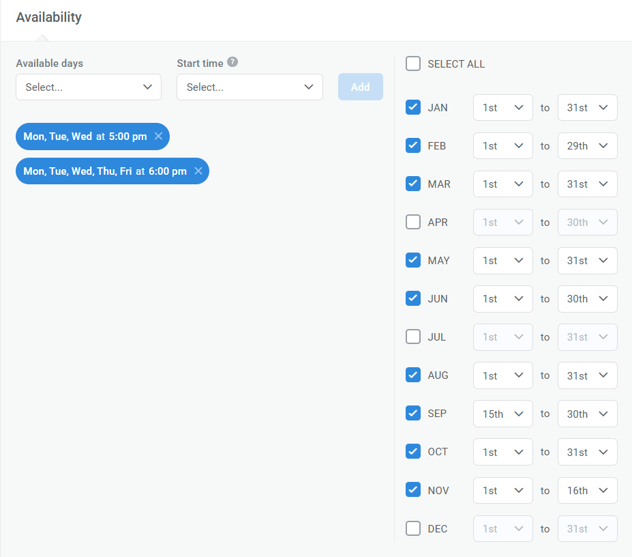The width and height of the screenshot is (632, 557).
Task: Uncheck the NOV checkbox
Action: [412, 490]
